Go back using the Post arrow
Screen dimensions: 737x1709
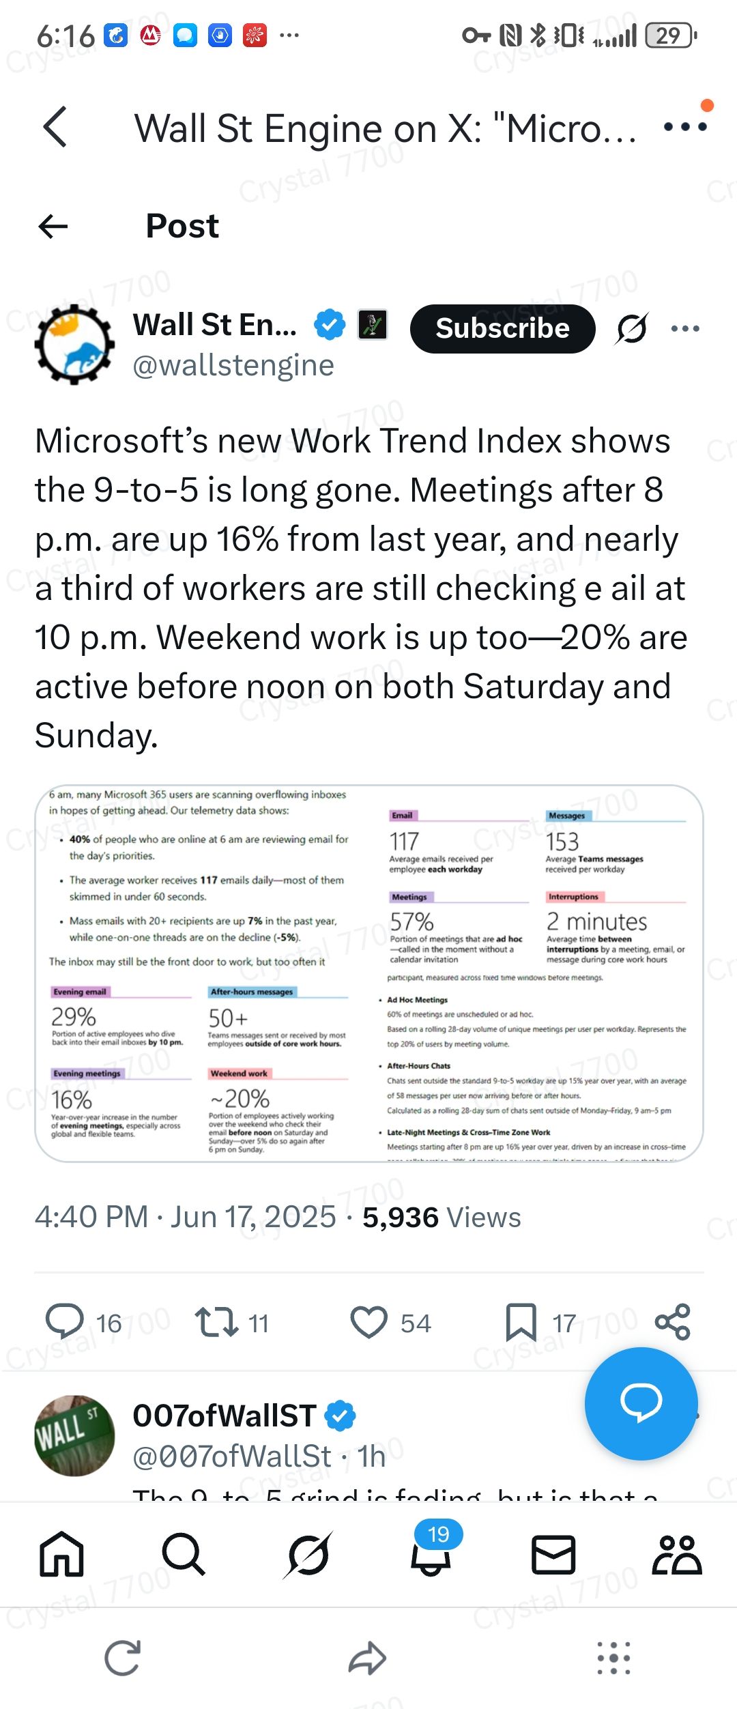(53, 226)
